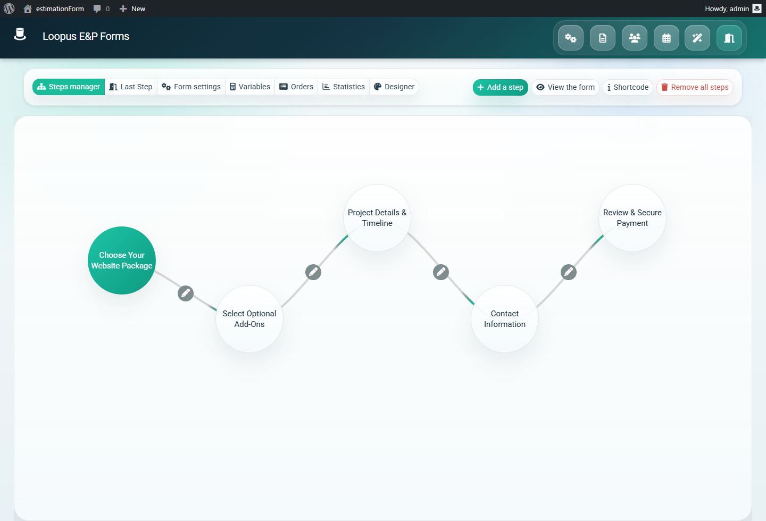
Task: Edit link between Contact Information and Review Payment
Action: tap(569, 272)
